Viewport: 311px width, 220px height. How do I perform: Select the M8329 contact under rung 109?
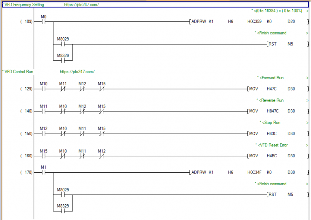point(63,60)
